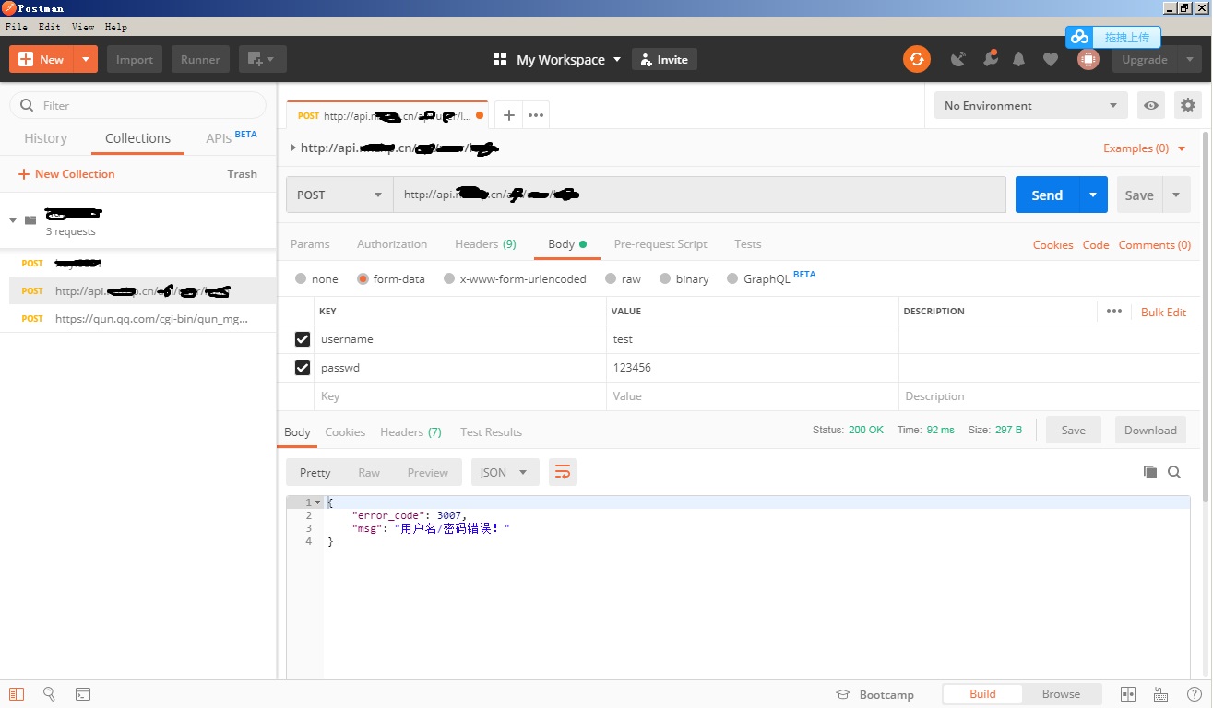Select the raw body type
This screenshot has width=1213, height=708.
pyautogui.click(x=611, y=278)
